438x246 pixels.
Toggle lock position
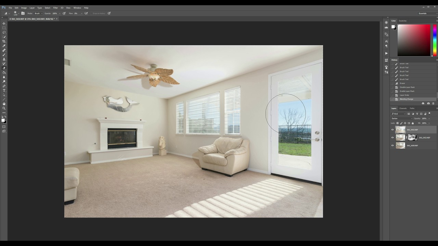(405, 123)
